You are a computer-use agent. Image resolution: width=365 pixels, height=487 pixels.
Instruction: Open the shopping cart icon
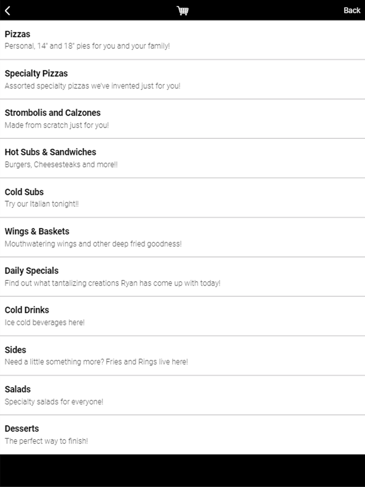tap(182, 11)
